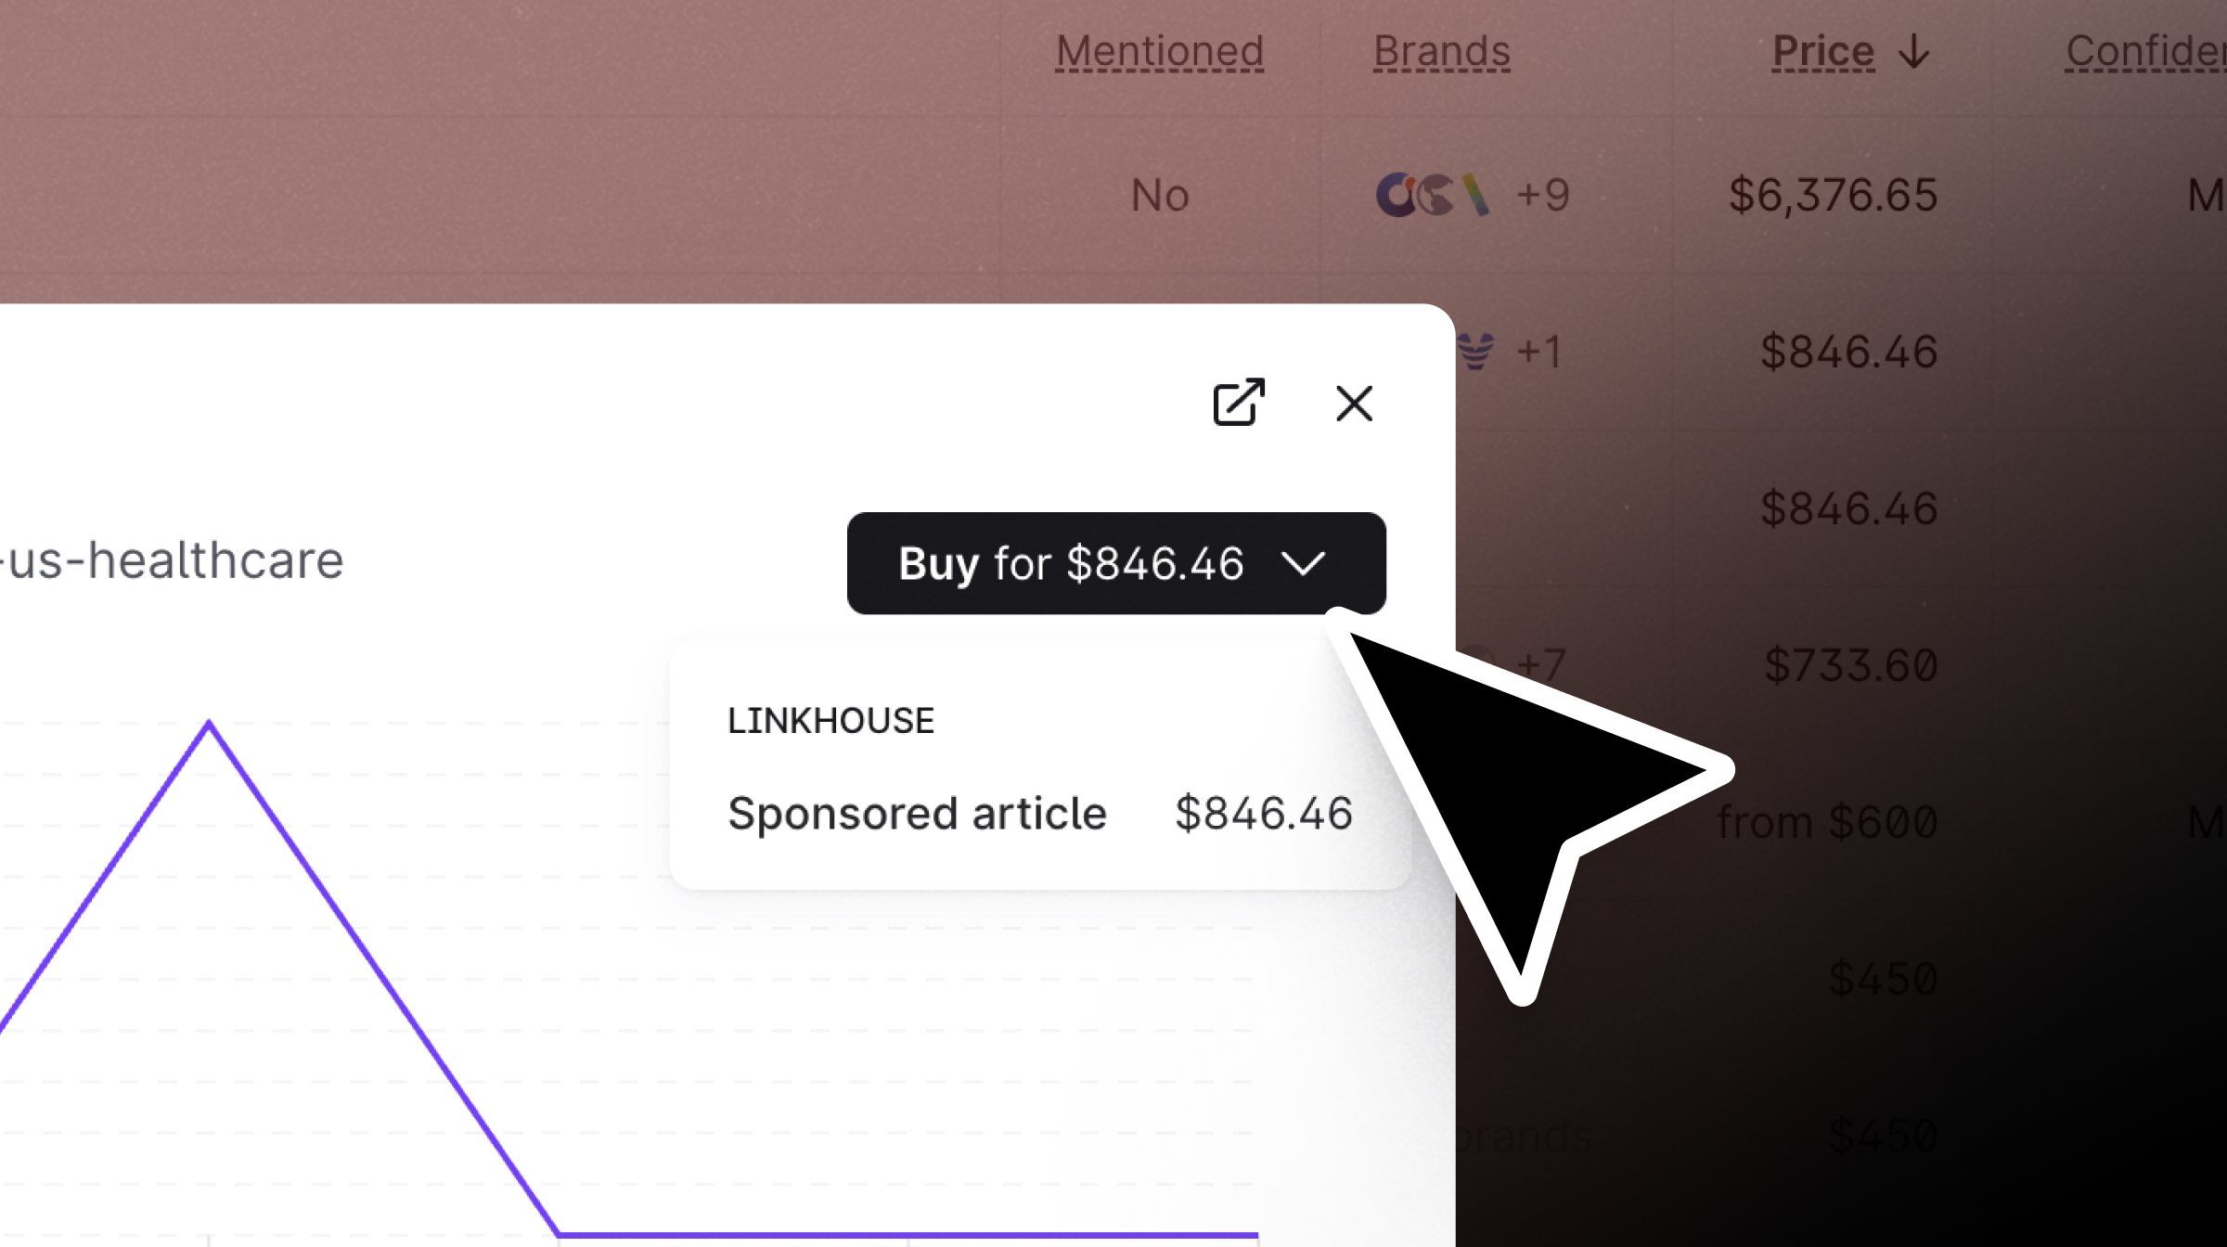Click the $846.46 price in dropdown menu
2227x1247 pixels.
click(x=1263, y=814)
